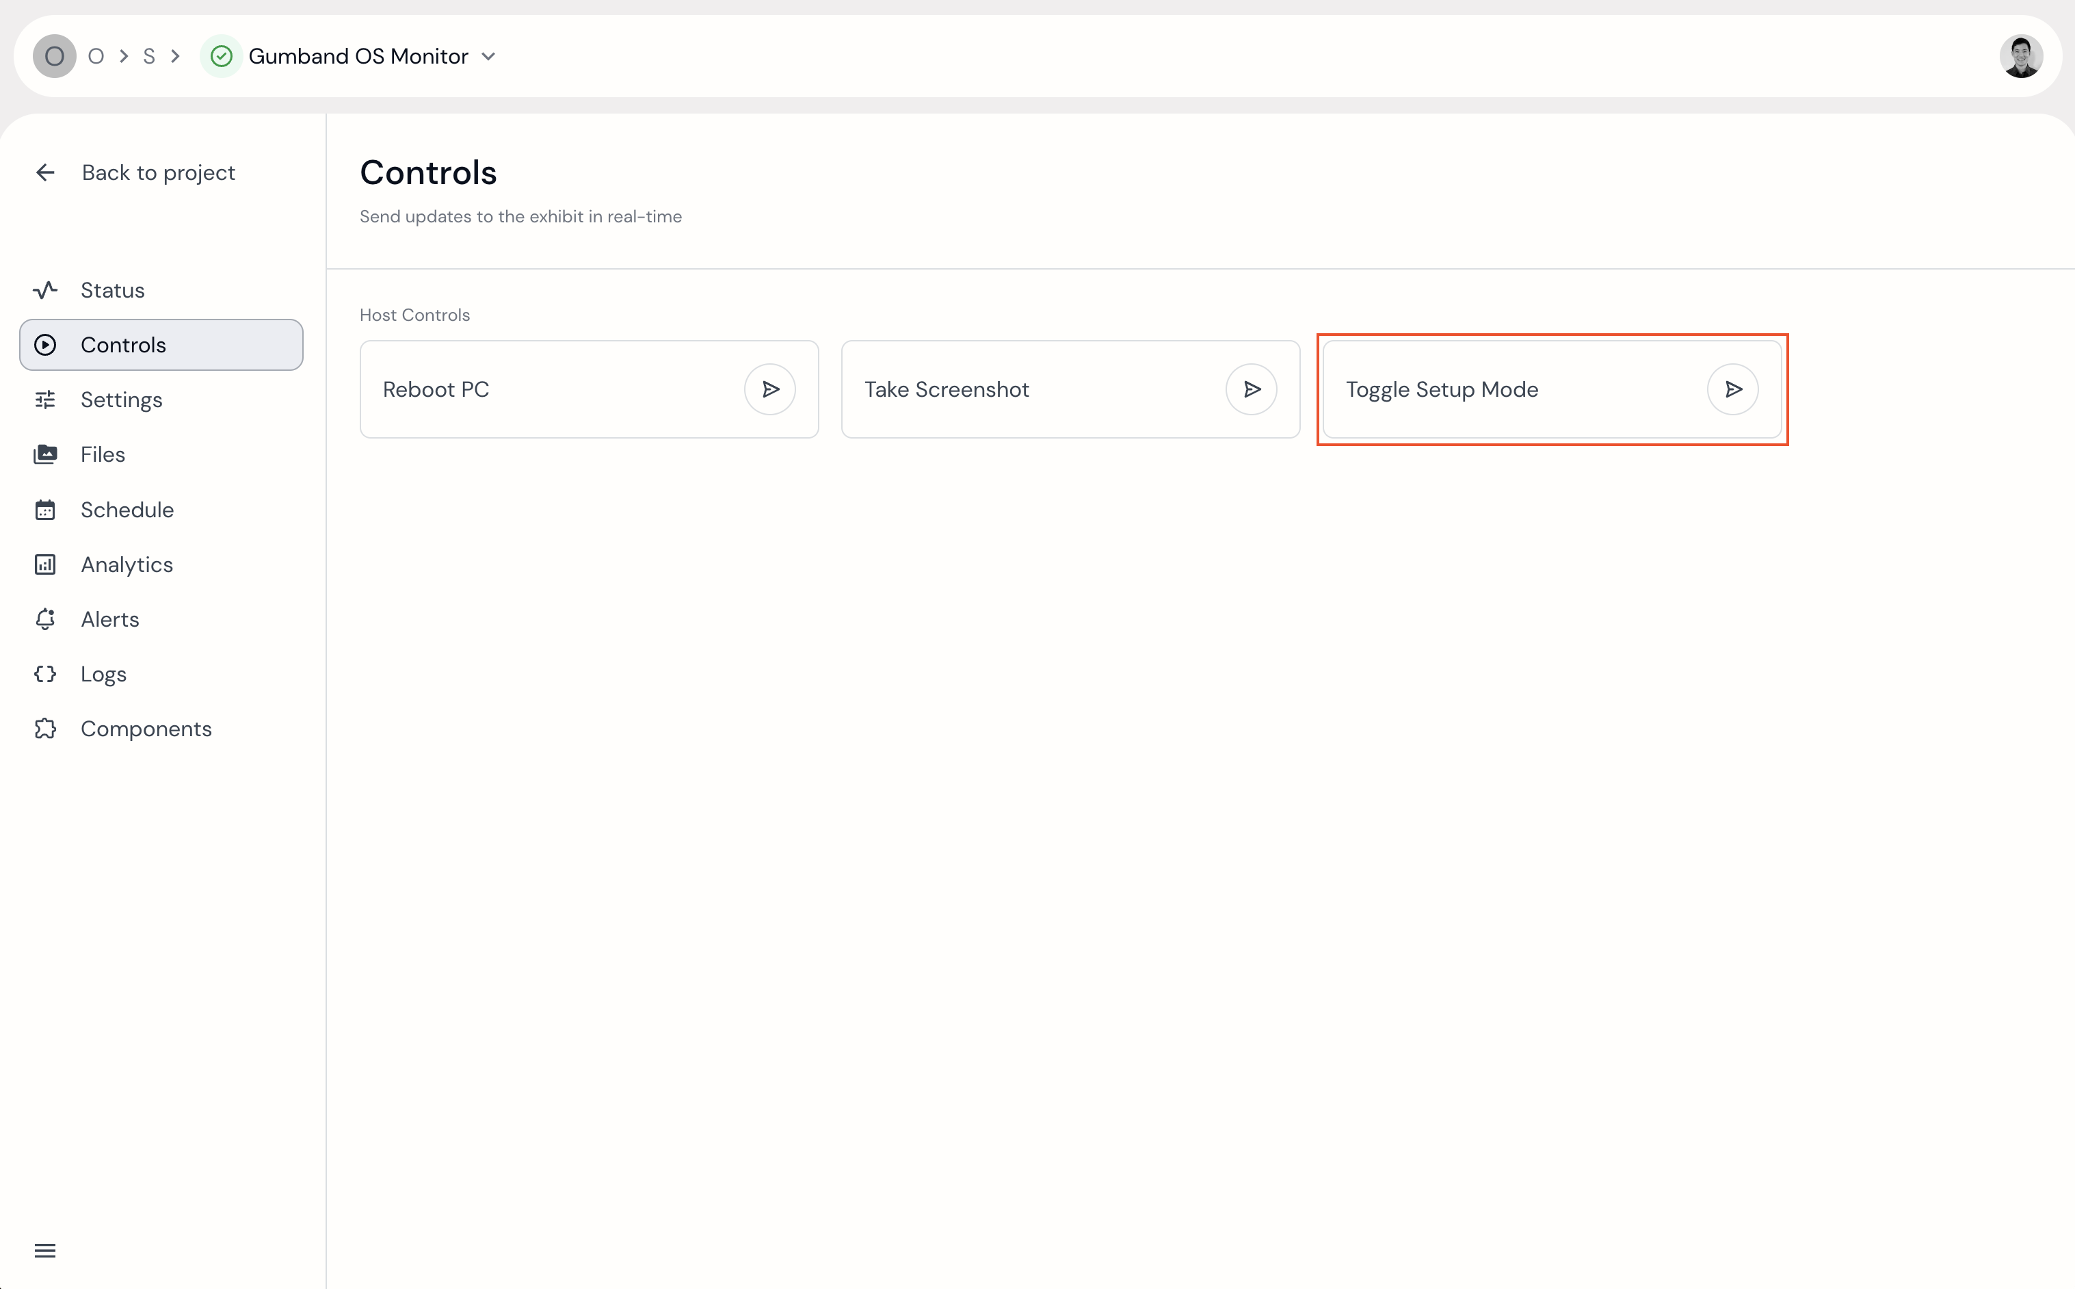Click the hamburger menu icon at sidebar bottom

pyautogui.click(x=45, y=1251)
